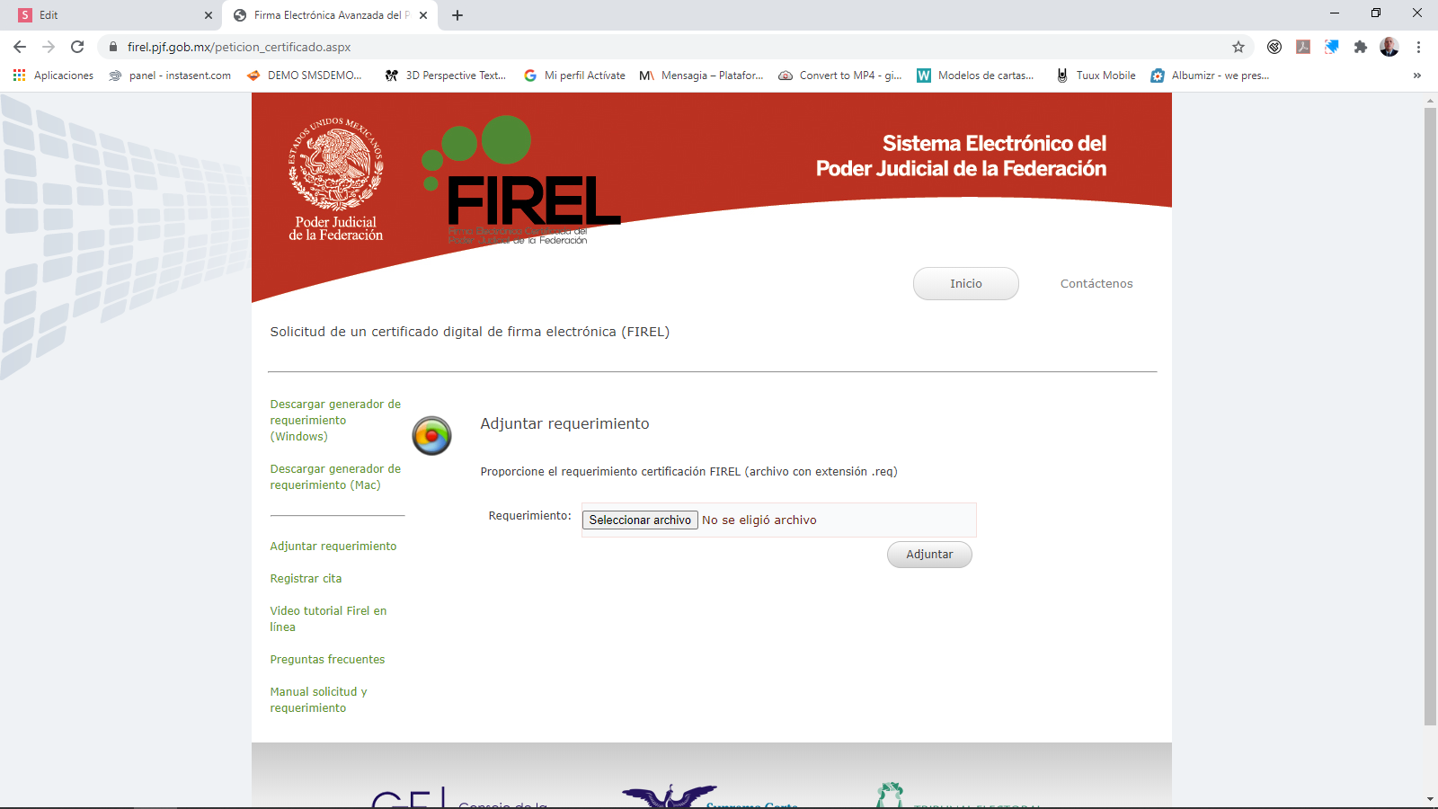Open Mi perfil Actívate bookmark
Screen dimensions: 1438x809
pyautogui.click(x=574, y=76)
